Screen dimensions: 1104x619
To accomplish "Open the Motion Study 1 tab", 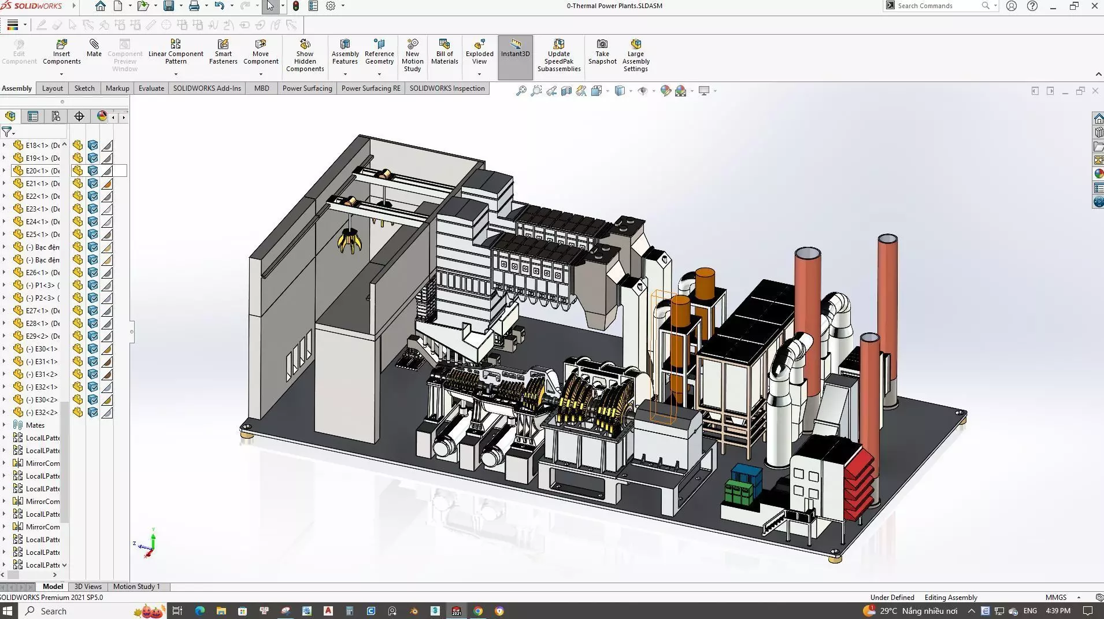I will [136, 587].
